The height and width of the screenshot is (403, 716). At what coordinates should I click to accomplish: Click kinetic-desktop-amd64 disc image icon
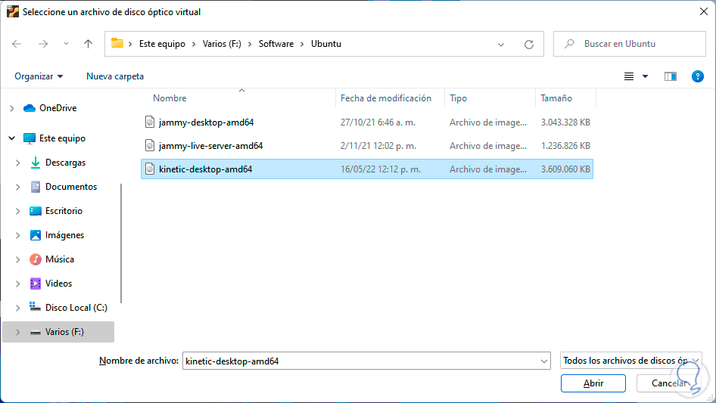(x=149, y=169)
